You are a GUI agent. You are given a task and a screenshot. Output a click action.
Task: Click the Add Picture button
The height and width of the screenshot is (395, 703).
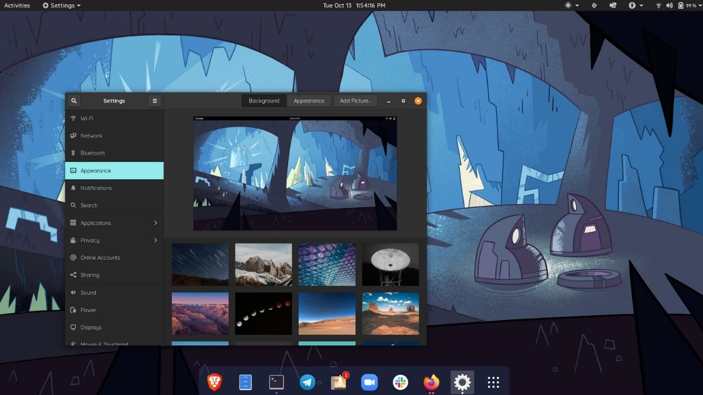(356, 101)
